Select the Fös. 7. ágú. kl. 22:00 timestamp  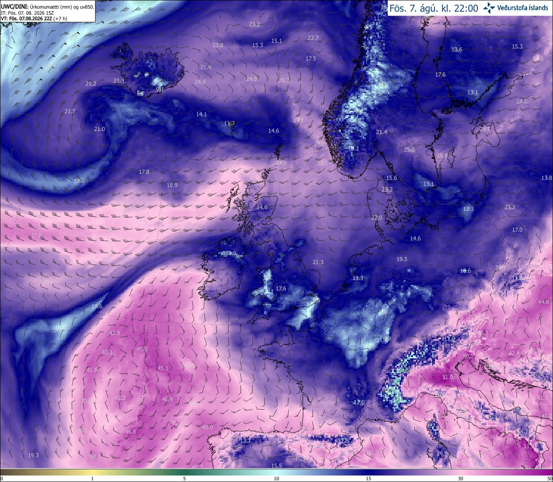point(434,8)
